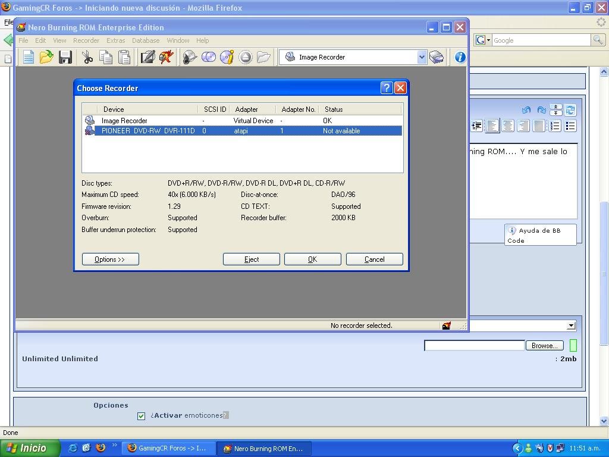Save compilation using the floppy disk icon
The image size is (609, 457).
point(65,57)
